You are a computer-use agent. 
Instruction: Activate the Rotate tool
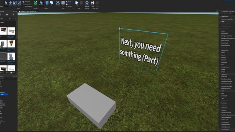coord(19,3)
